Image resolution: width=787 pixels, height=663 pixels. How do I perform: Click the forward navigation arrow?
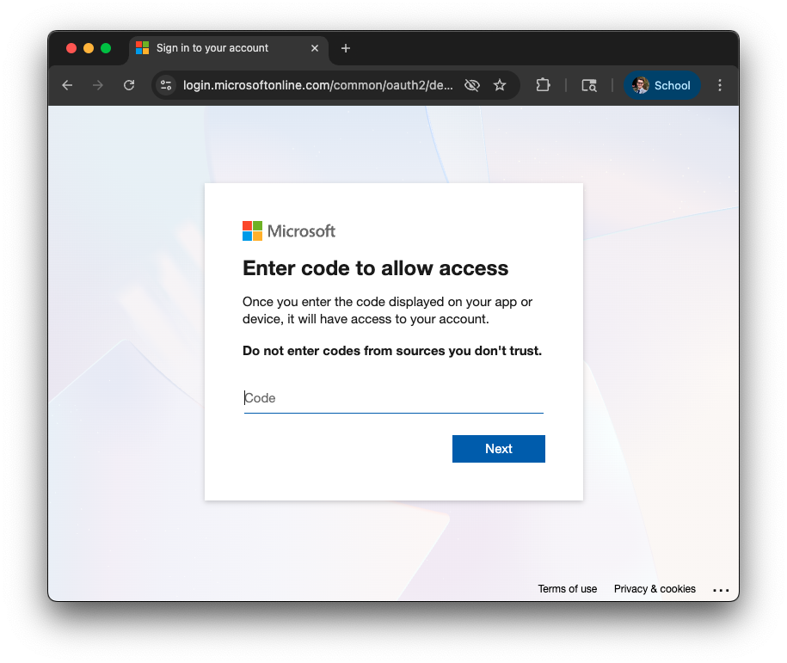coord(98,85)
